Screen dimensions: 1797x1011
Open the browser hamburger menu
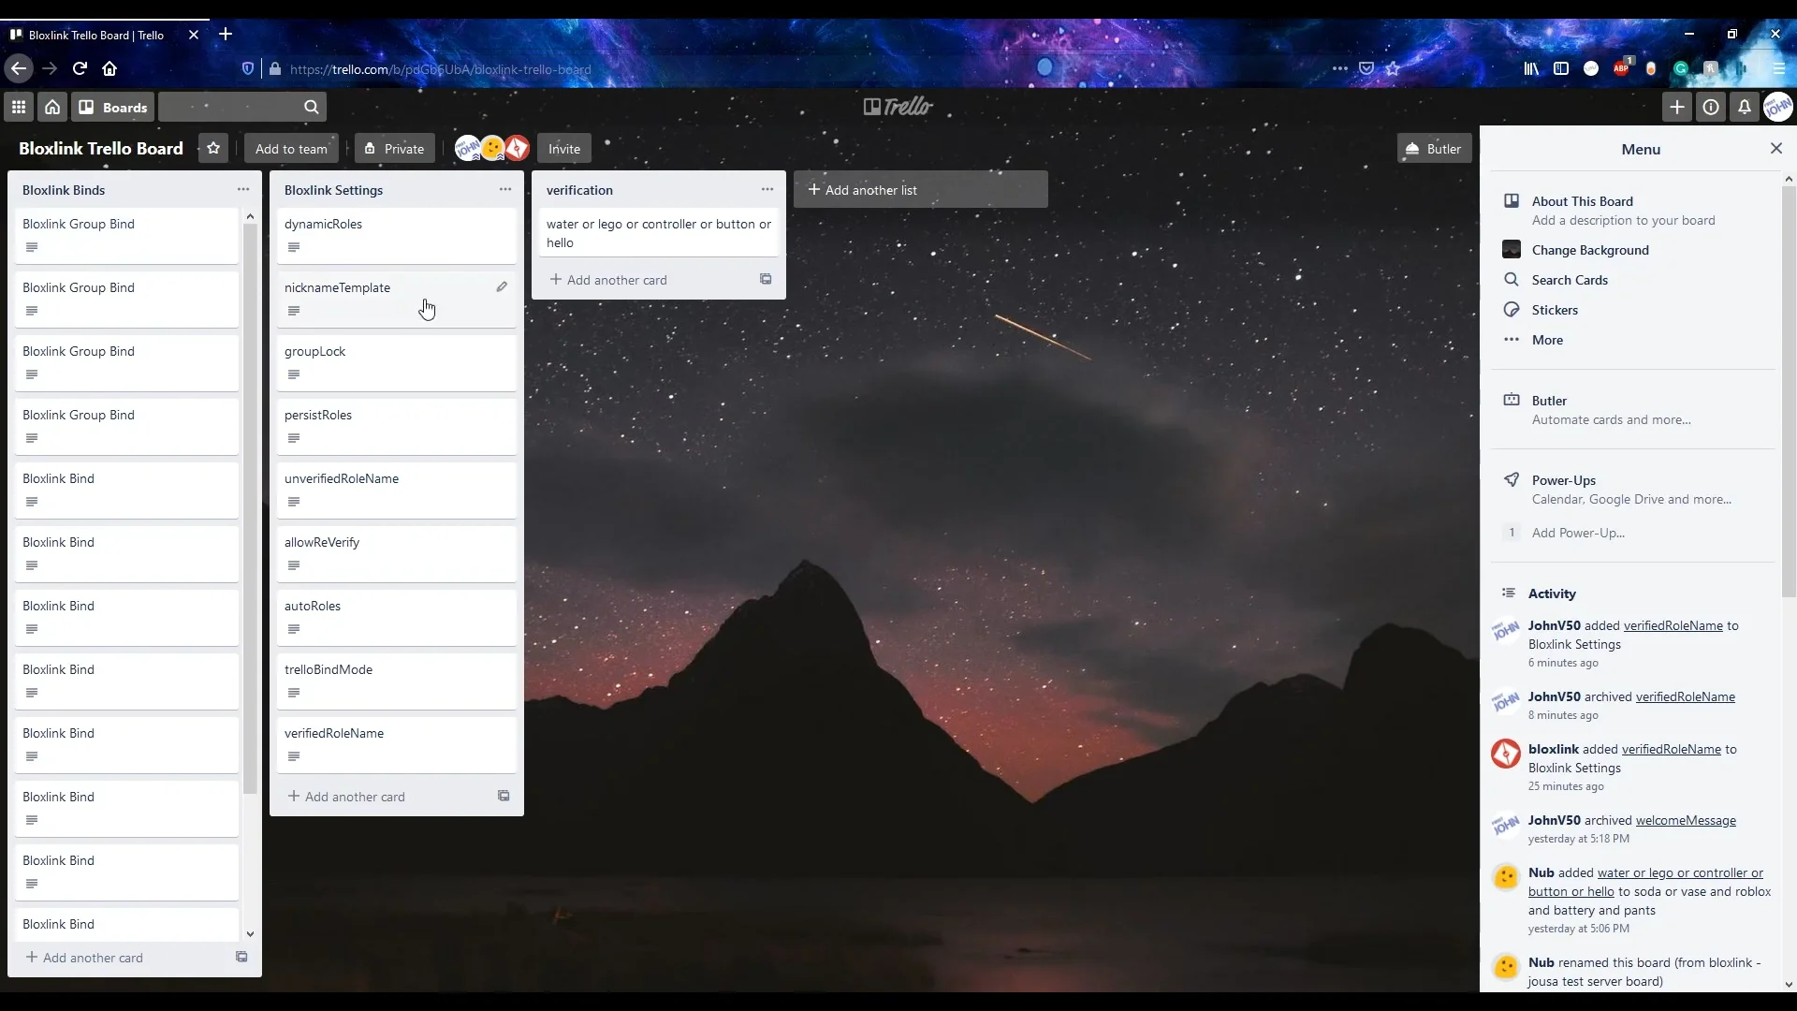1778,68
